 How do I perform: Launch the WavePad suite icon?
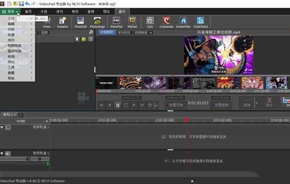(116, 22)
